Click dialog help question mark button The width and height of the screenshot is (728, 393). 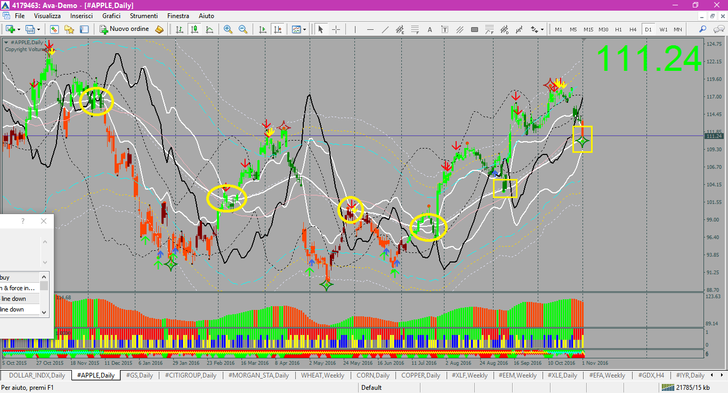click(23, 221)
